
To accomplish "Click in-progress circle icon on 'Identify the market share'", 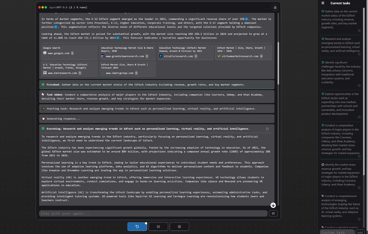I will [323, 164].
